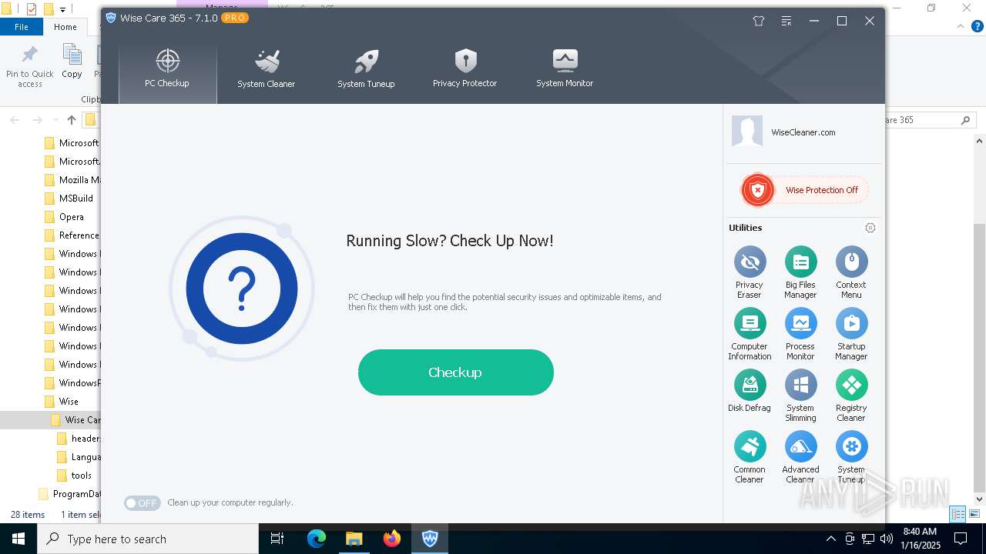This screenshot has width=986, height=554.
Task: Launch the Registry Cleaner utility
Action: click(851, 395)
